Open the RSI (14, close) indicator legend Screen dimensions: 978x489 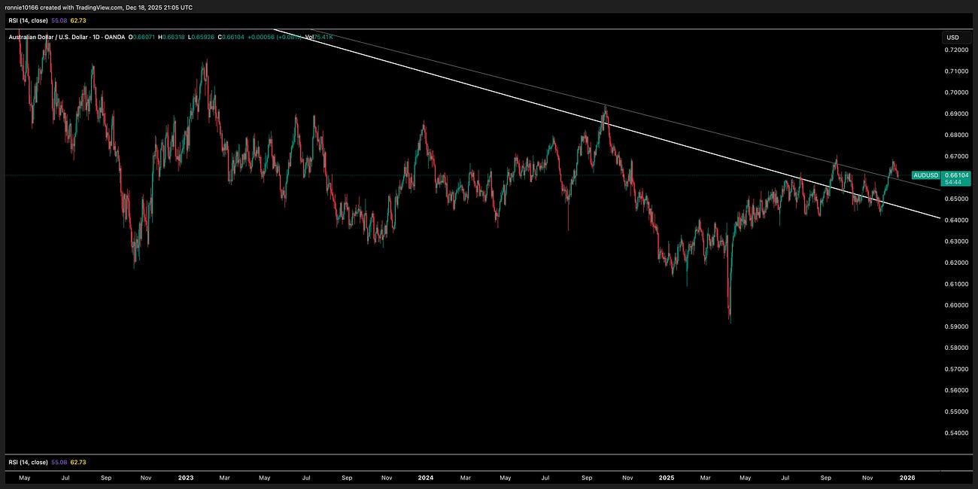click(x=30, y=20)
